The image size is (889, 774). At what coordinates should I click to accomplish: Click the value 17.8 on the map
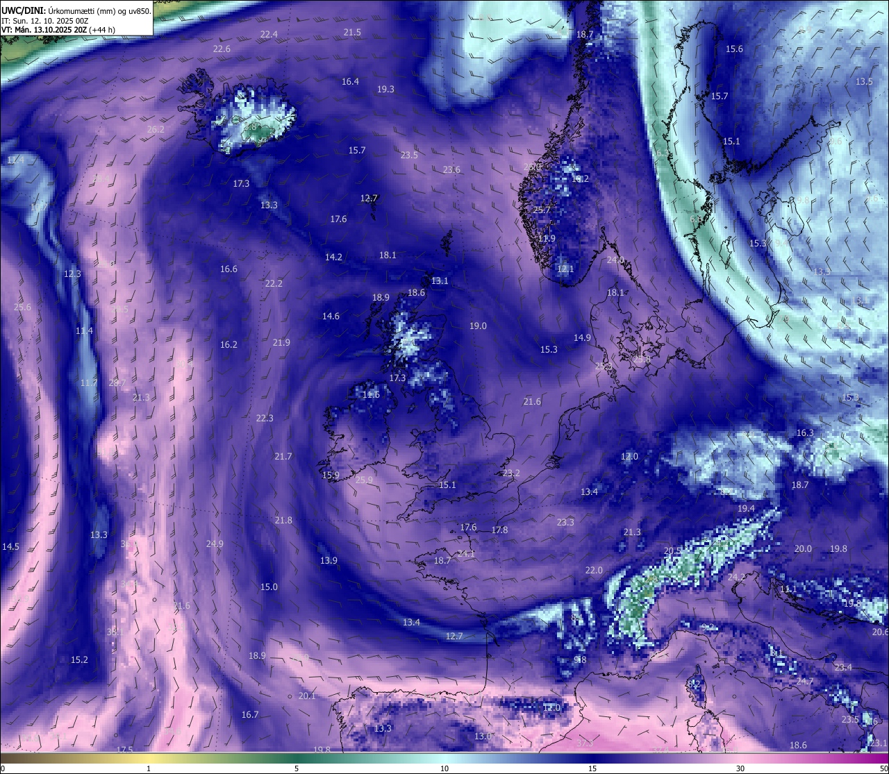[x=499, y=530]
